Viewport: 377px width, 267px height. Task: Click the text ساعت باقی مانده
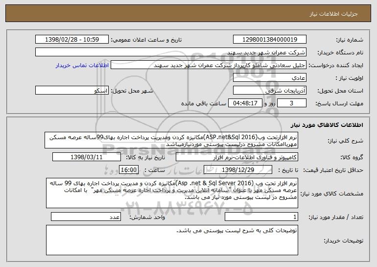[204, 103]
